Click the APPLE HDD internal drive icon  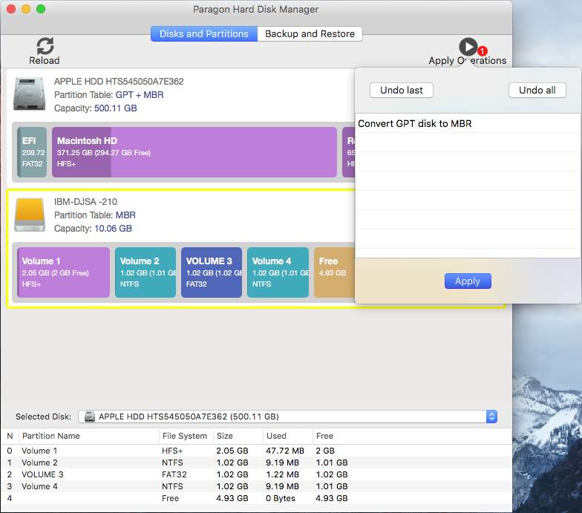(30, 94)
